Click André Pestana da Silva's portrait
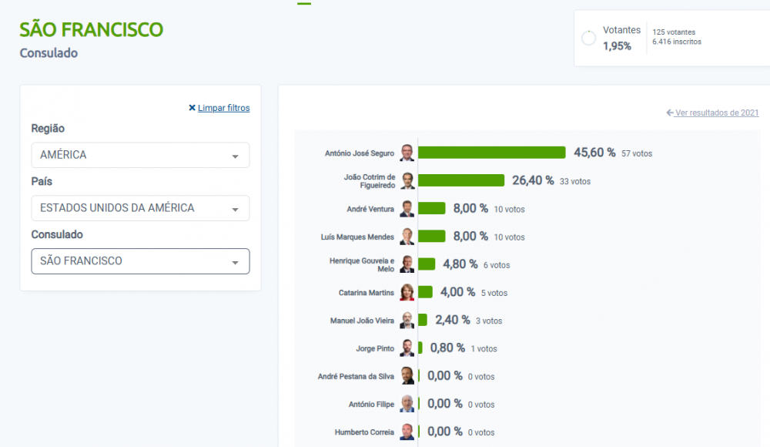770x447 pixels. [407, 376]
